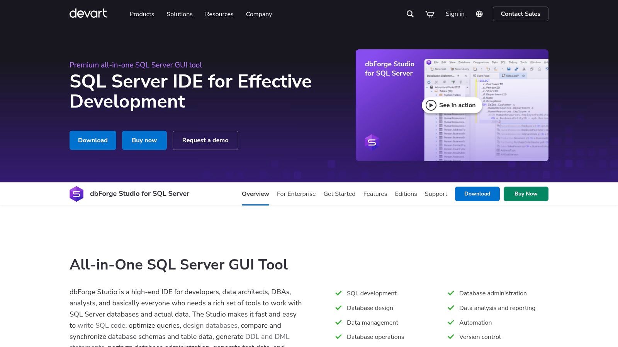Click the green checkmark beside SQL development
The height and width of the screenshot is (347, 618).
[339, 293]
